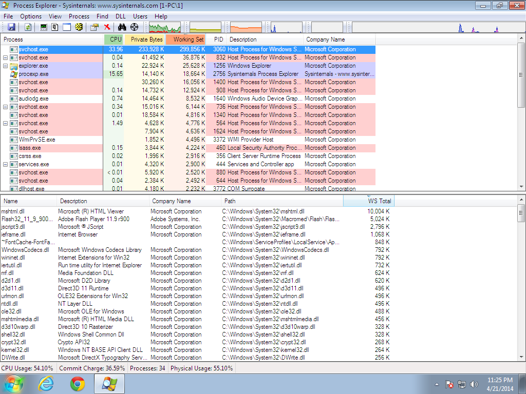Screen dimensions: 526x394
Task: Open the System Information toolbar icon
Action: point(44,27)
